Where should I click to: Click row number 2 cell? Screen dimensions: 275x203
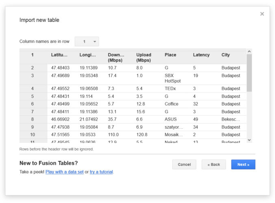pyautogui.click(x=32, y=68)
